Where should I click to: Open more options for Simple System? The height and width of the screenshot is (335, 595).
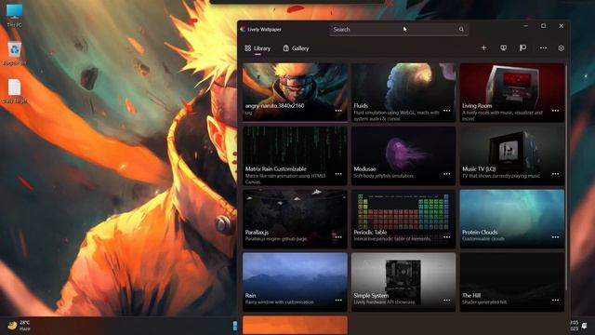point(446,300)
